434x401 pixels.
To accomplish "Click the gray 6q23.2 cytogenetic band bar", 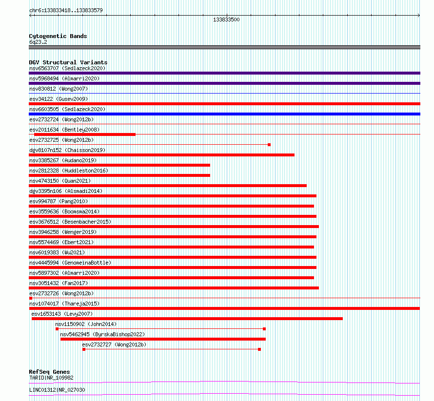I will (224, 47).
